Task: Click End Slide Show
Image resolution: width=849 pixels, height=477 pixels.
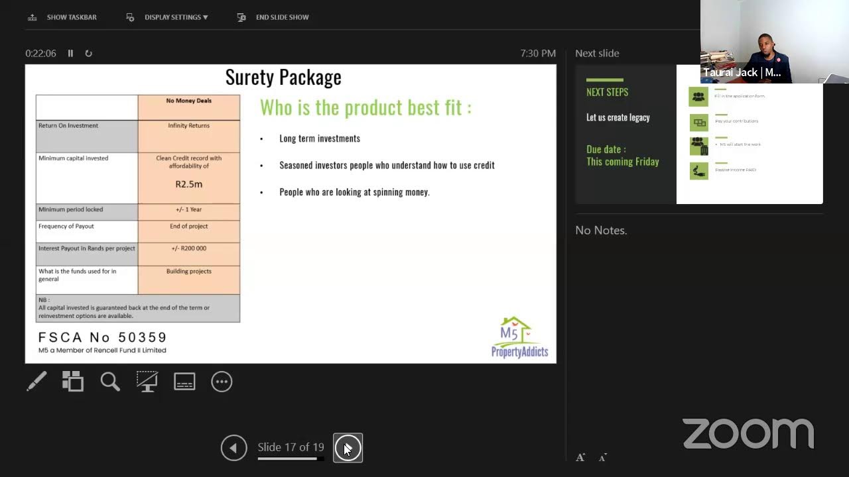Action: pos(282,17)
